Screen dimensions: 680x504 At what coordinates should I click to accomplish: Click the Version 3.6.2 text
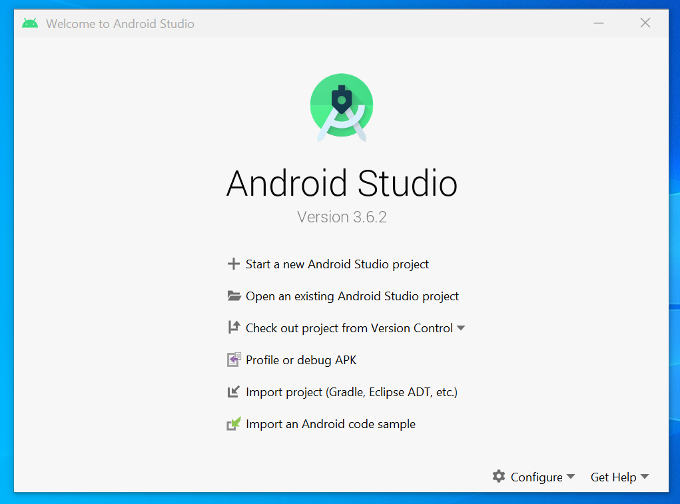click(342, 216)
